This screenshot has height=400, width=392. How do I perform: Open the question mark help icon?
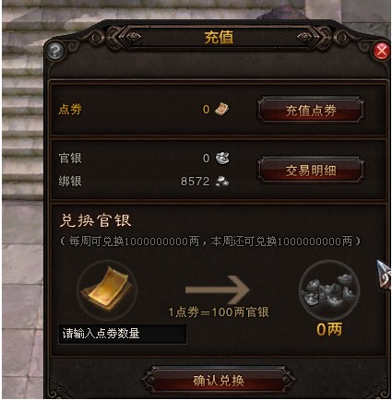(x=55, y=51)
